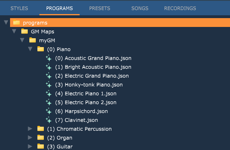Open (4) Electric Piano 1.json
Viewport: 230px width, 150px height.
tap(86, 94)
